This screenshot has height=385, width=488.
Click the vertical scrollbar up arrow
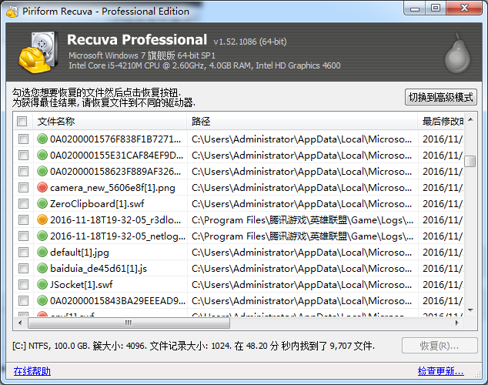(470, 119)
